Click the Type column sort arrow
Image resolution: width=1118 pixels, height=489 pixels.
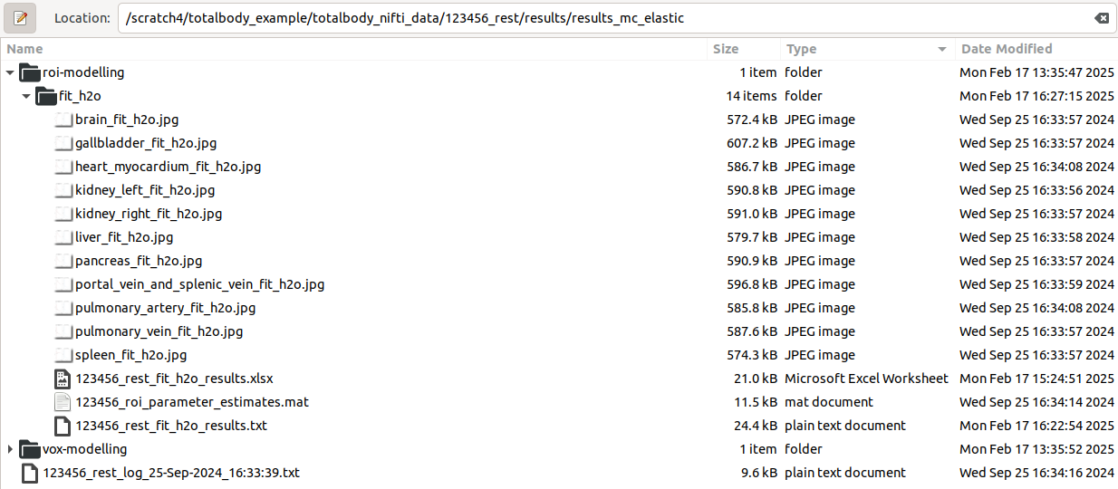[x=942, y=49]
